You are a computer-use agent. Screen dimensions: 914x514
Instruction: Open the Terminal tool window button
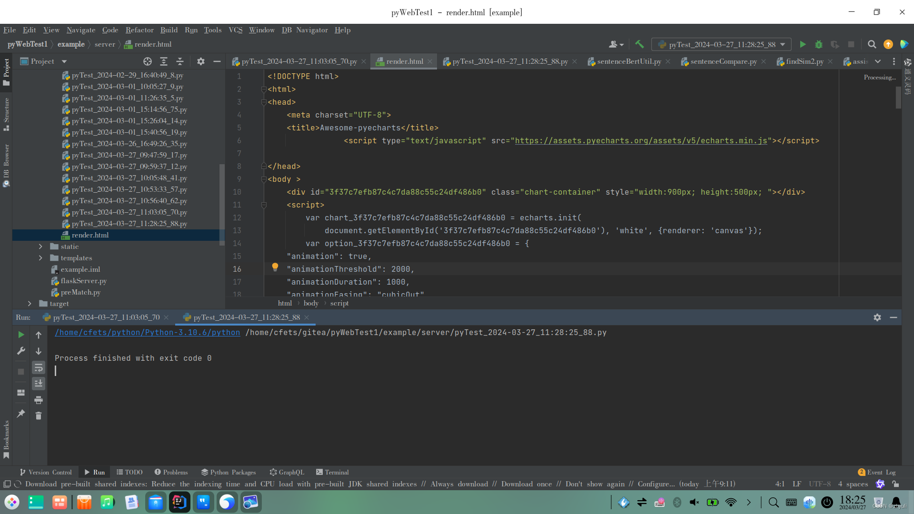click(332, 472)
